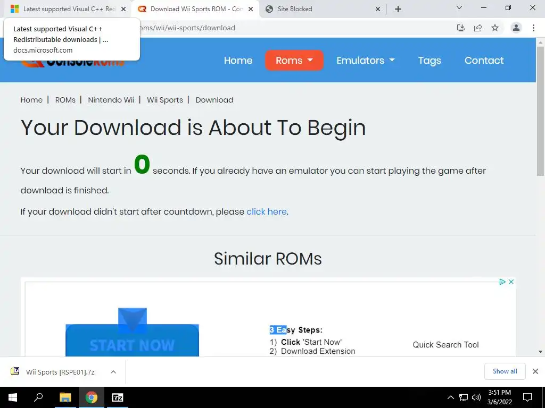Screen dimensions: 545x408
Task: Click Show all downloads
Action: 505,371
